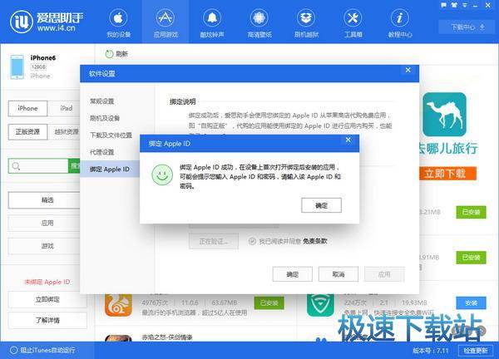Screen dimensions: 499x359
Task: Click the sidebar search input field
Action: [38, 166]
